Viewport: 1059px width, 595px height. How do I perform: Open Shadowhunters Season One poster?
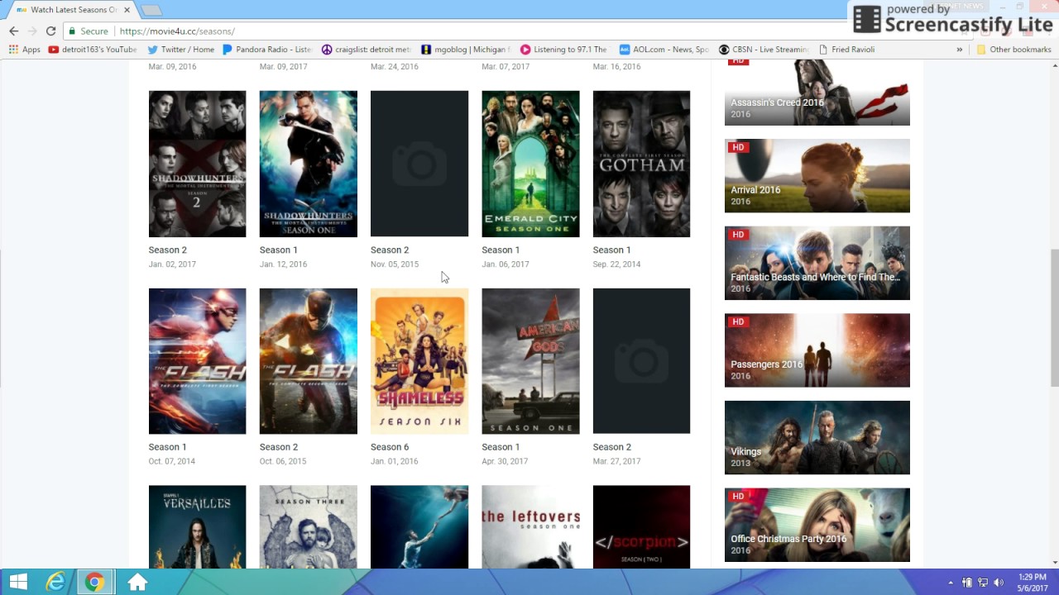click(308, 164)
